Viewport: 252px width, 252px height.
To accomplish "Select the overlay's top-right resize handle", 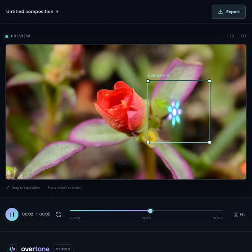I will [210, 81].
